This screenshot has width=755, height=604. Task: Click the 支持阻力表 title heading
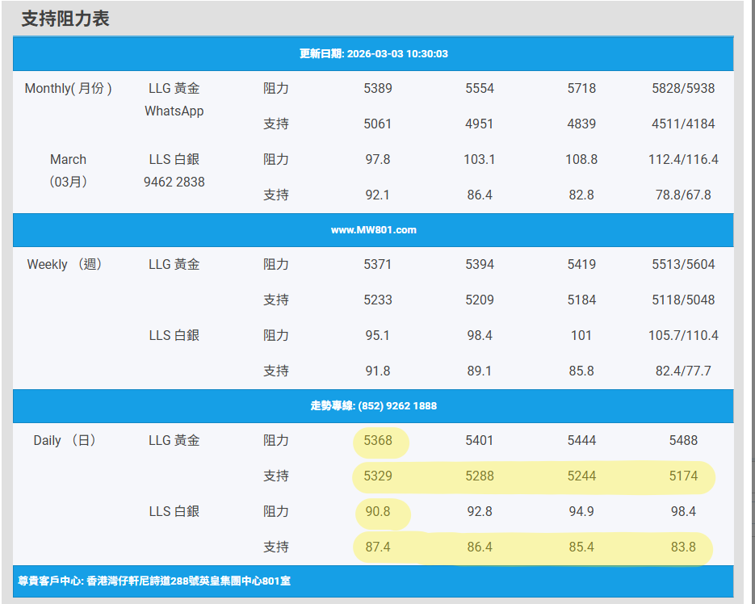[x=65, y=19]
